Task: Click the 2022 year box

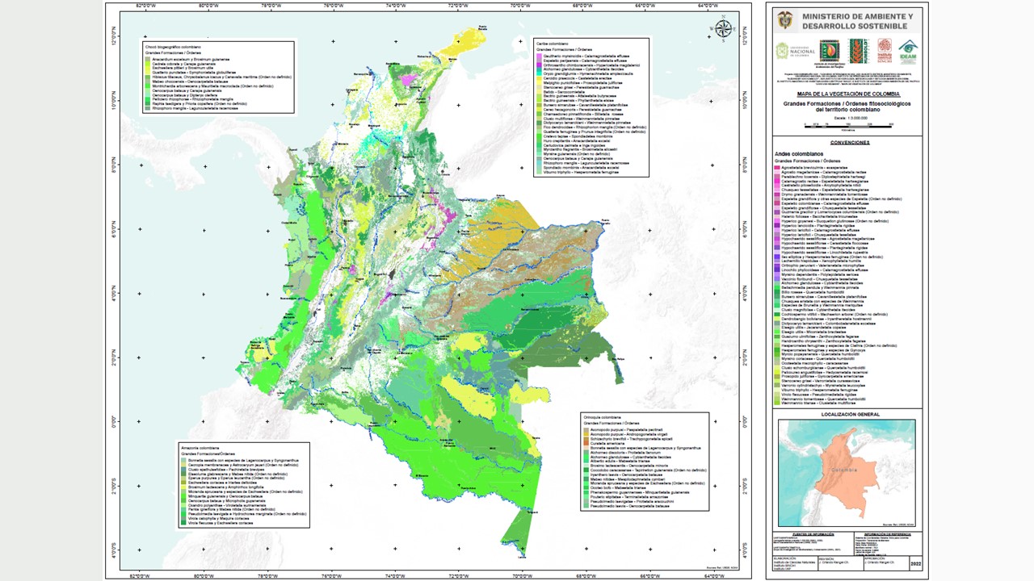Action: pyautogui.click(x=915, y=565)
